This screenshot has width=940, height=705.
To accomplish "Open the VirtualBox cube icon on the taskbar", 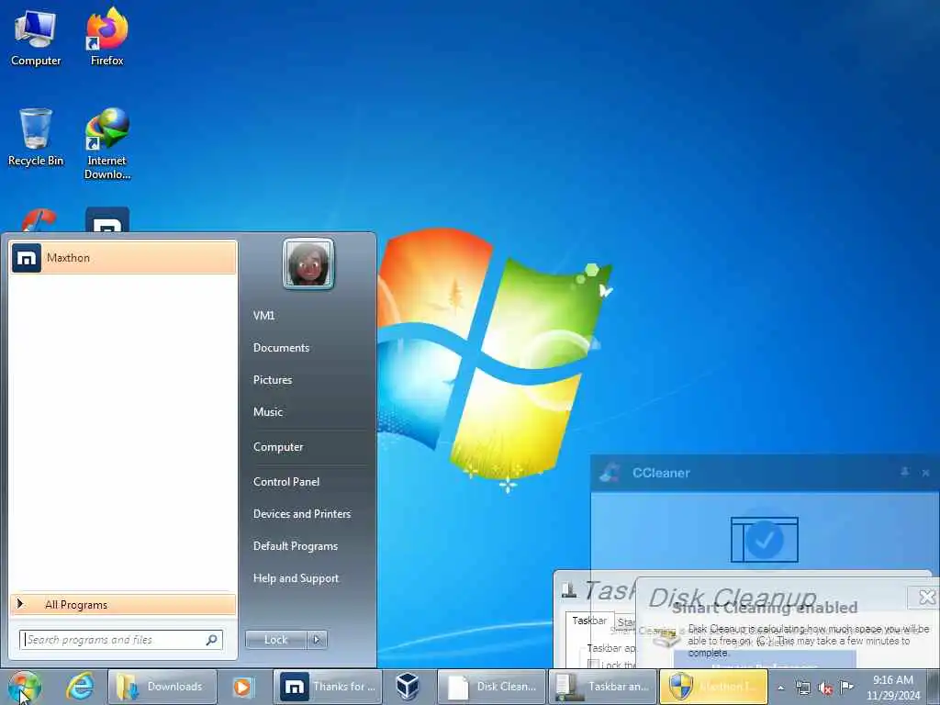I will tap(408, 686).
